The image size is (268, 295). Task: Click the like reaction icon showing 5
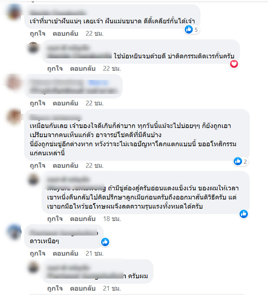(189, 30)
